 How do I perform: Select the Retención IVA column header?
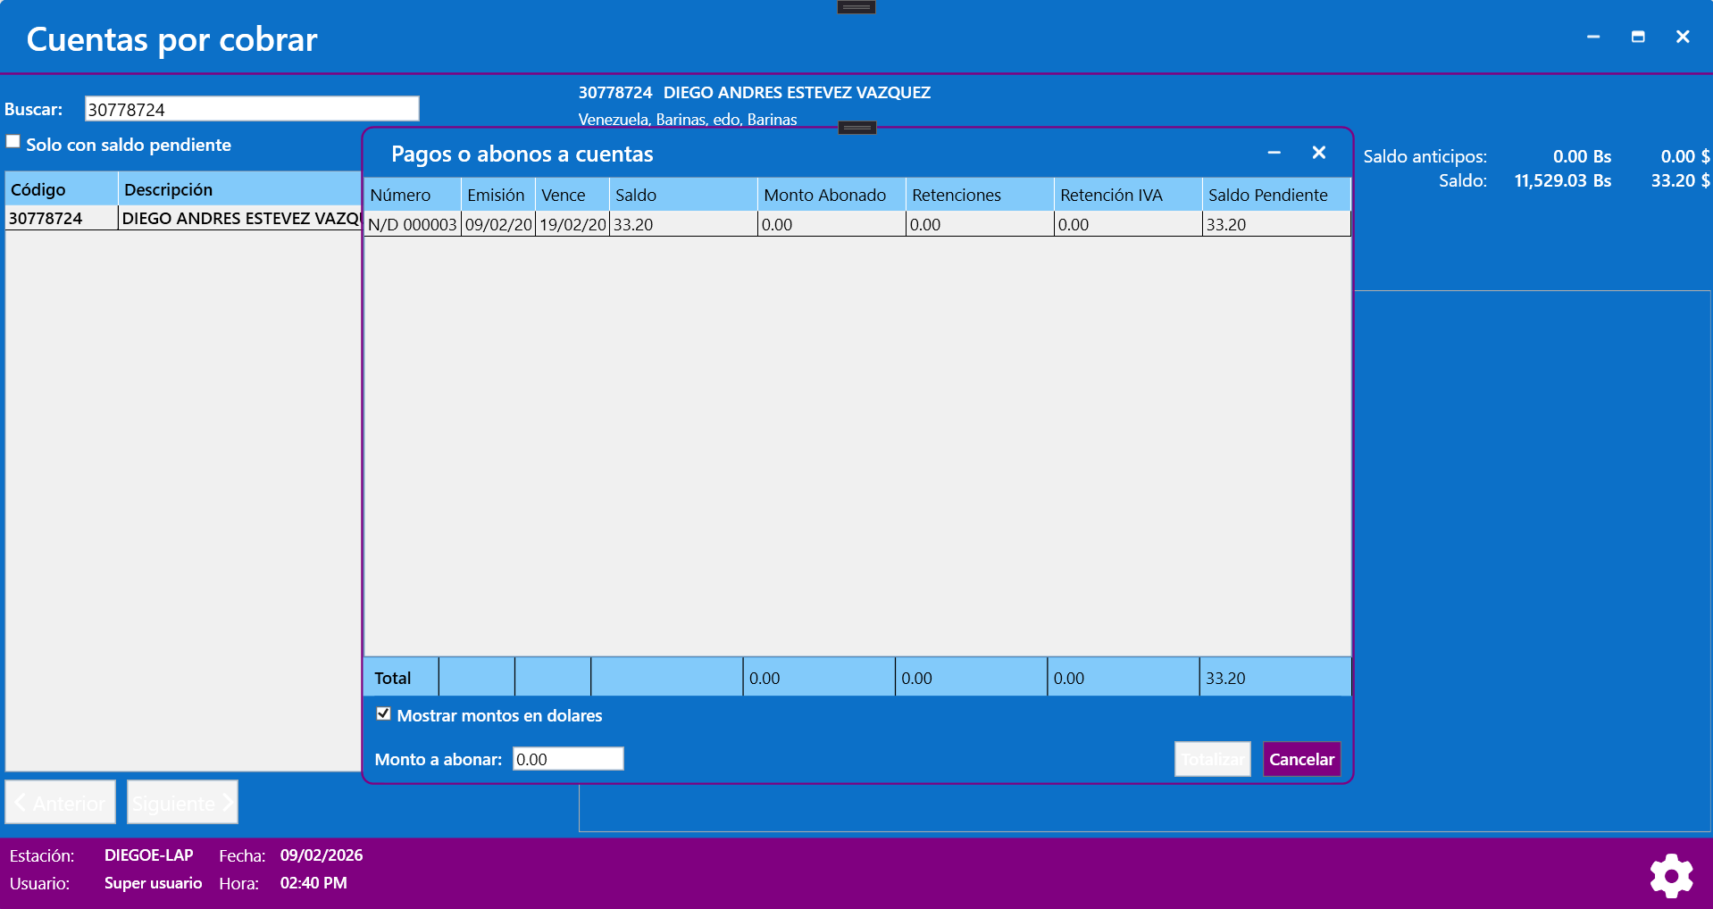(x=1126, y=195)
